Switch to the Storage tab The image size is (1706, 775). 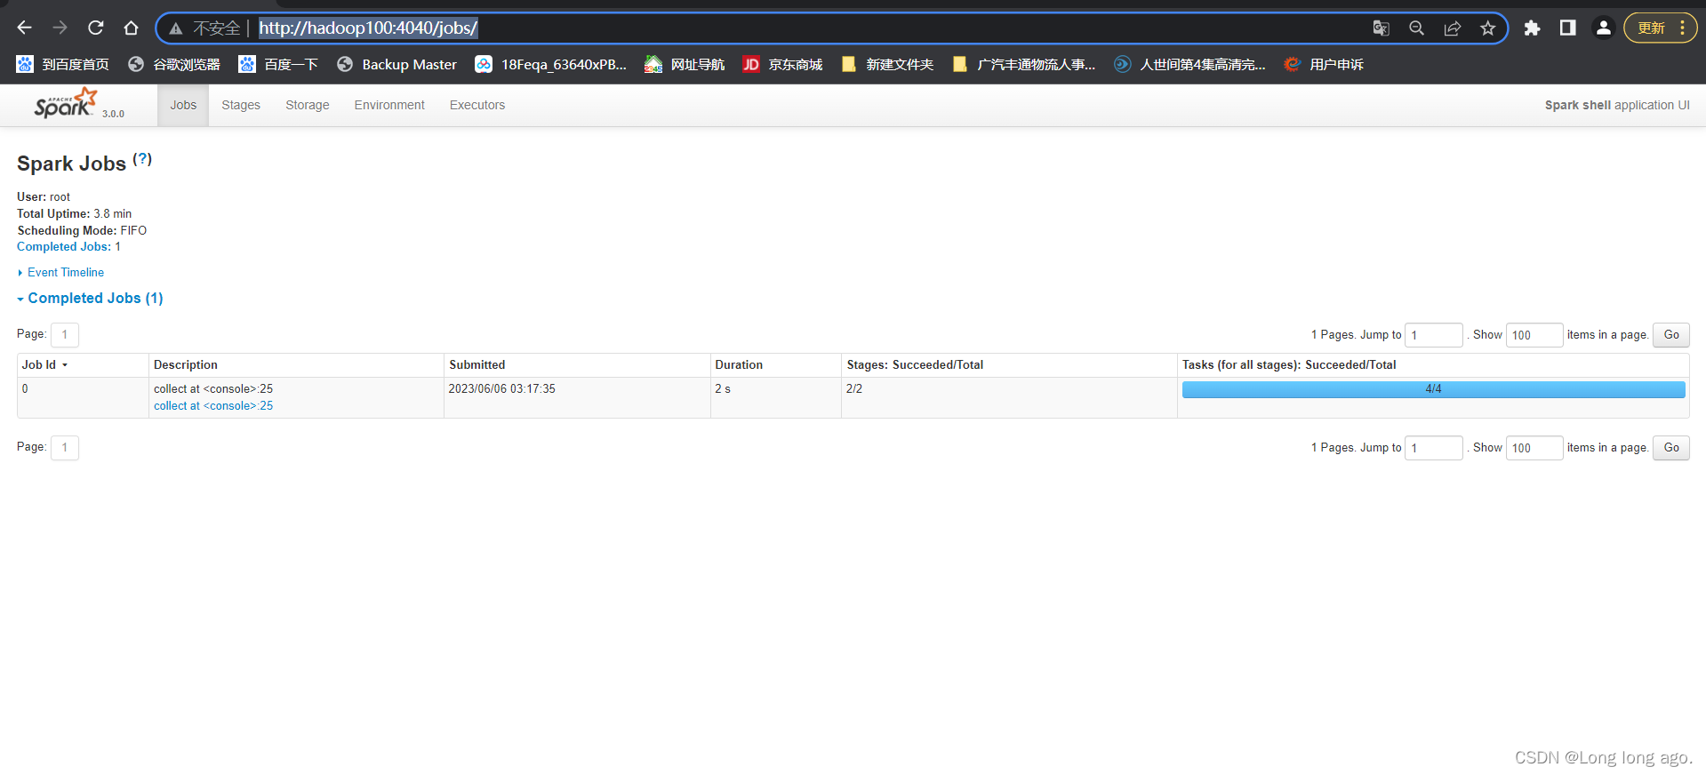click(308, 105)
